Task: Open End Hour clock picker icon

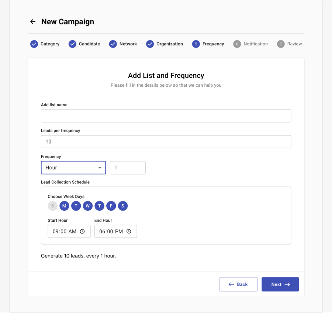Action: pyautogui.click(x=129, y=232)
